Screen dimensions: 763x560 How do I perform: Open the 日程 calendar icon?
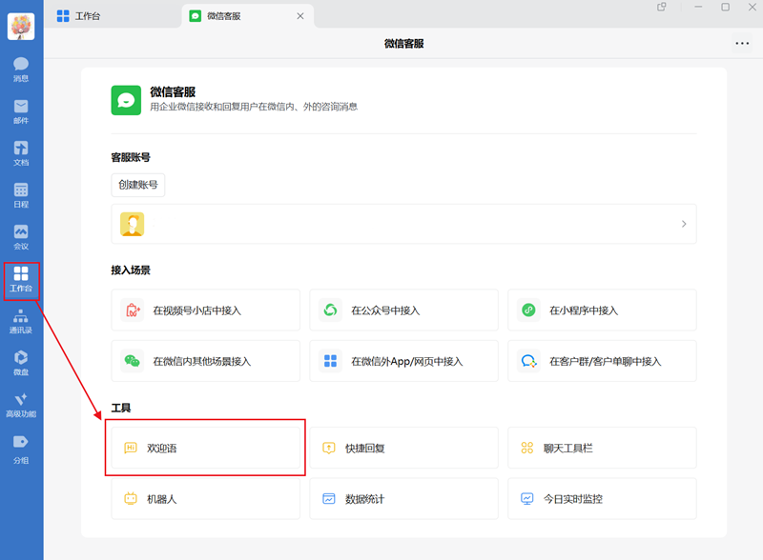(21, 194)
